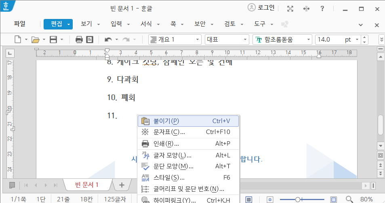385x203 pixels.
Task: Open the folder icon to load file
Action: pyautogui.click(x=36, y=40)
